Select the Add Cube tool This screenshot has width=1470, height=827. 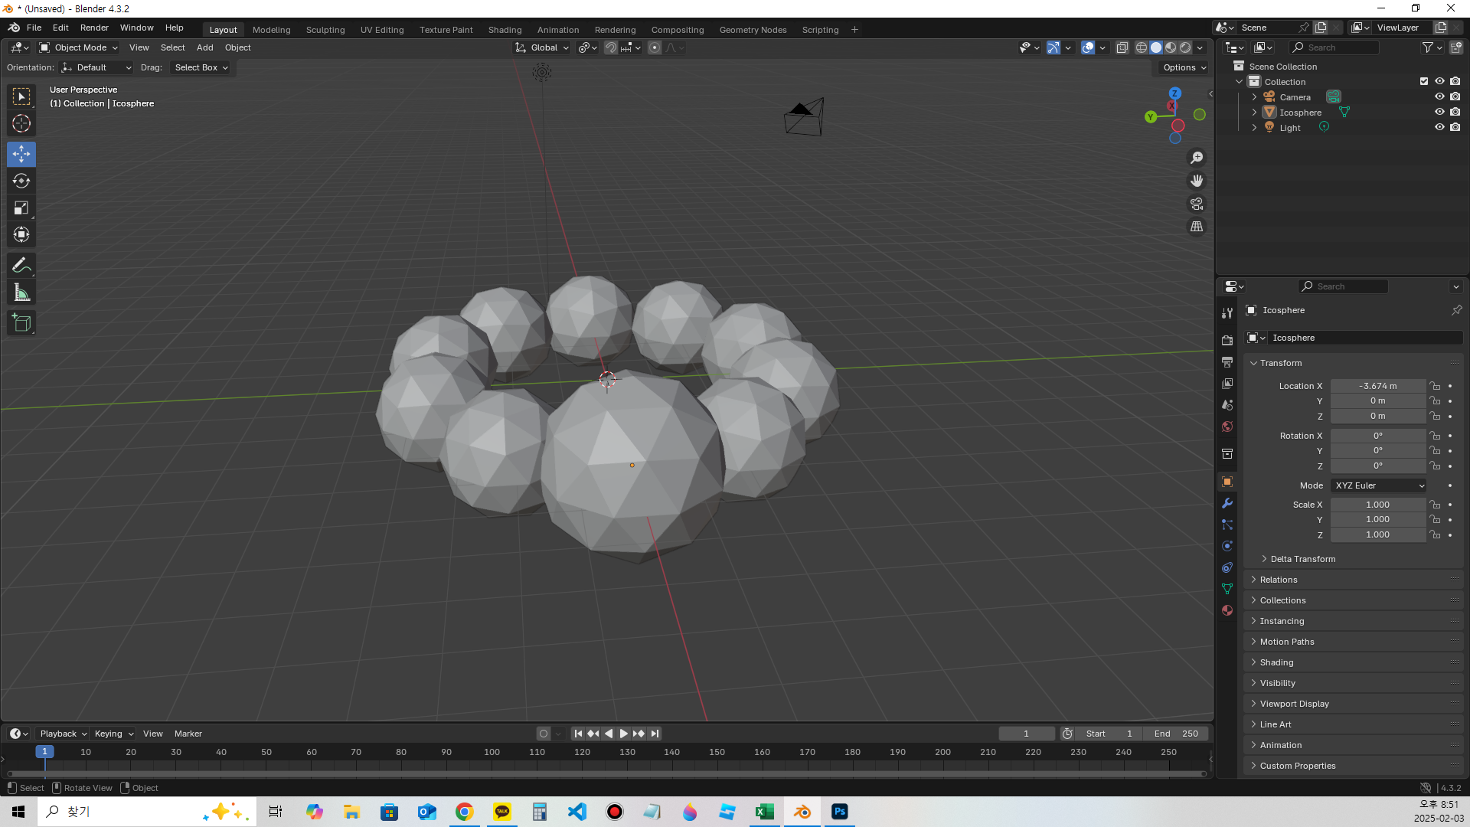click(21, 323)
